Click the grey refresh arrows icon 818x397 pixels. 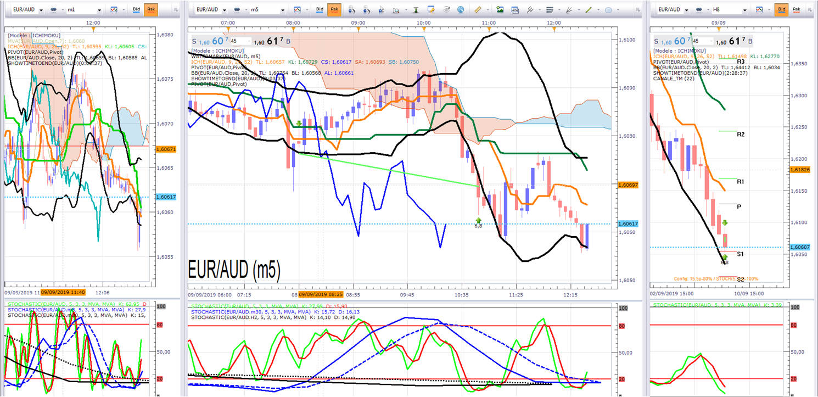point(446,10)
